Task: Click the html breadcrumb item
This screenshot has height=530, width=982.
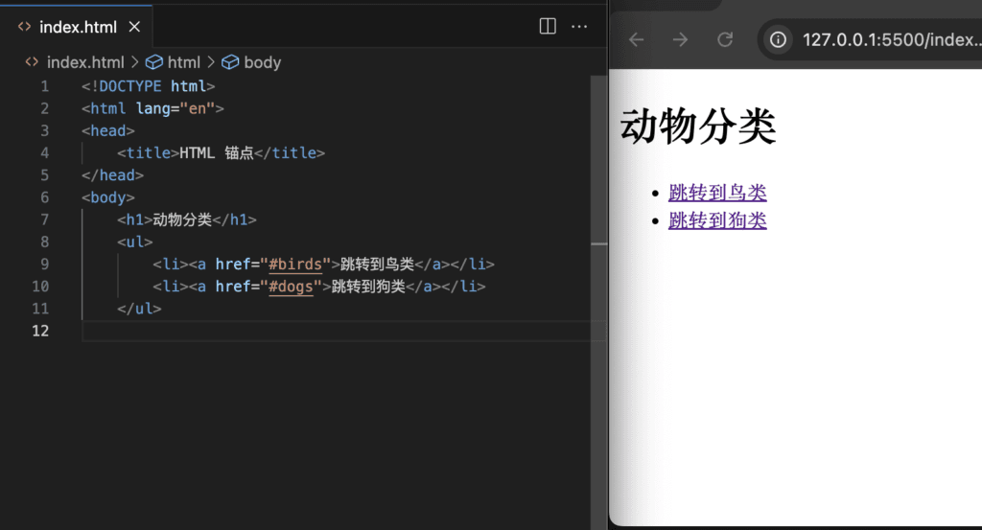Action: (183, 62)
